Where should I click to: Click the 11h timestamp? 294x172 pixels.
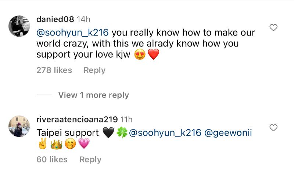126,119
